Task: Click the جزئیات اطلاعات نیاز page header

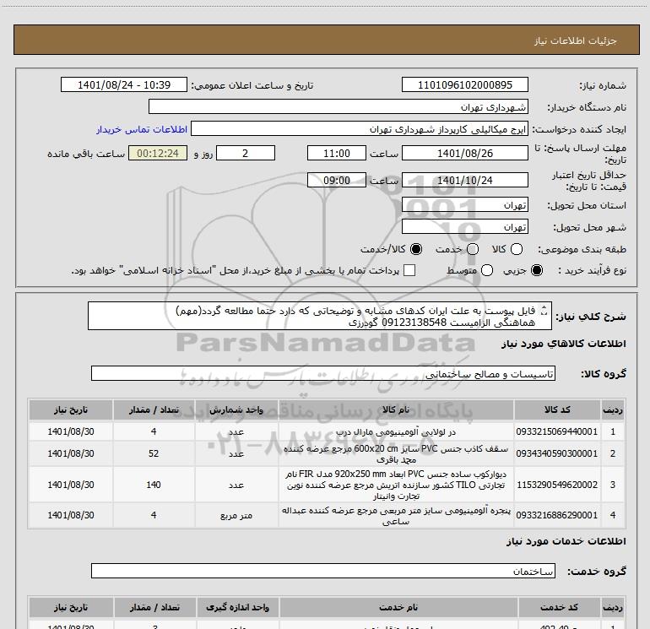Action: [576, 41]
